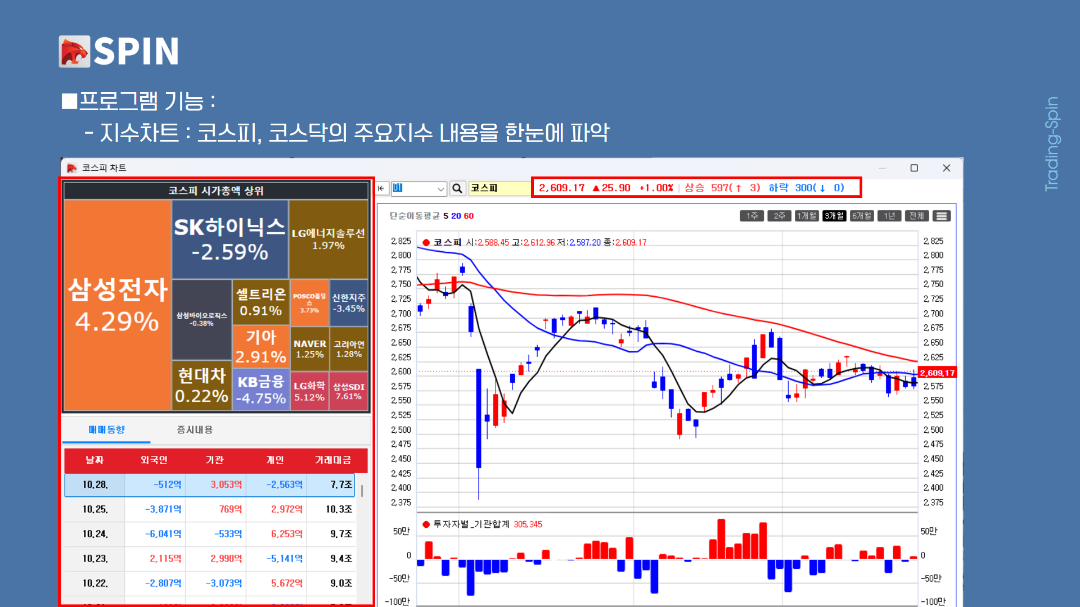Click the 셀트리온 treemap tile
1080x607 pixels.
260,302
